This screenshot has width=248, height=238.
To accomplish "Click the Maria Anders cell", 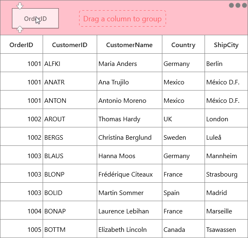I will click(x=130, y=63).
